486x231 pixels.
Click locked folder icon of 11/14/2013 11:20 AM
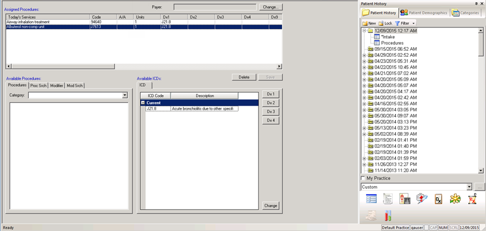(371, 170)
